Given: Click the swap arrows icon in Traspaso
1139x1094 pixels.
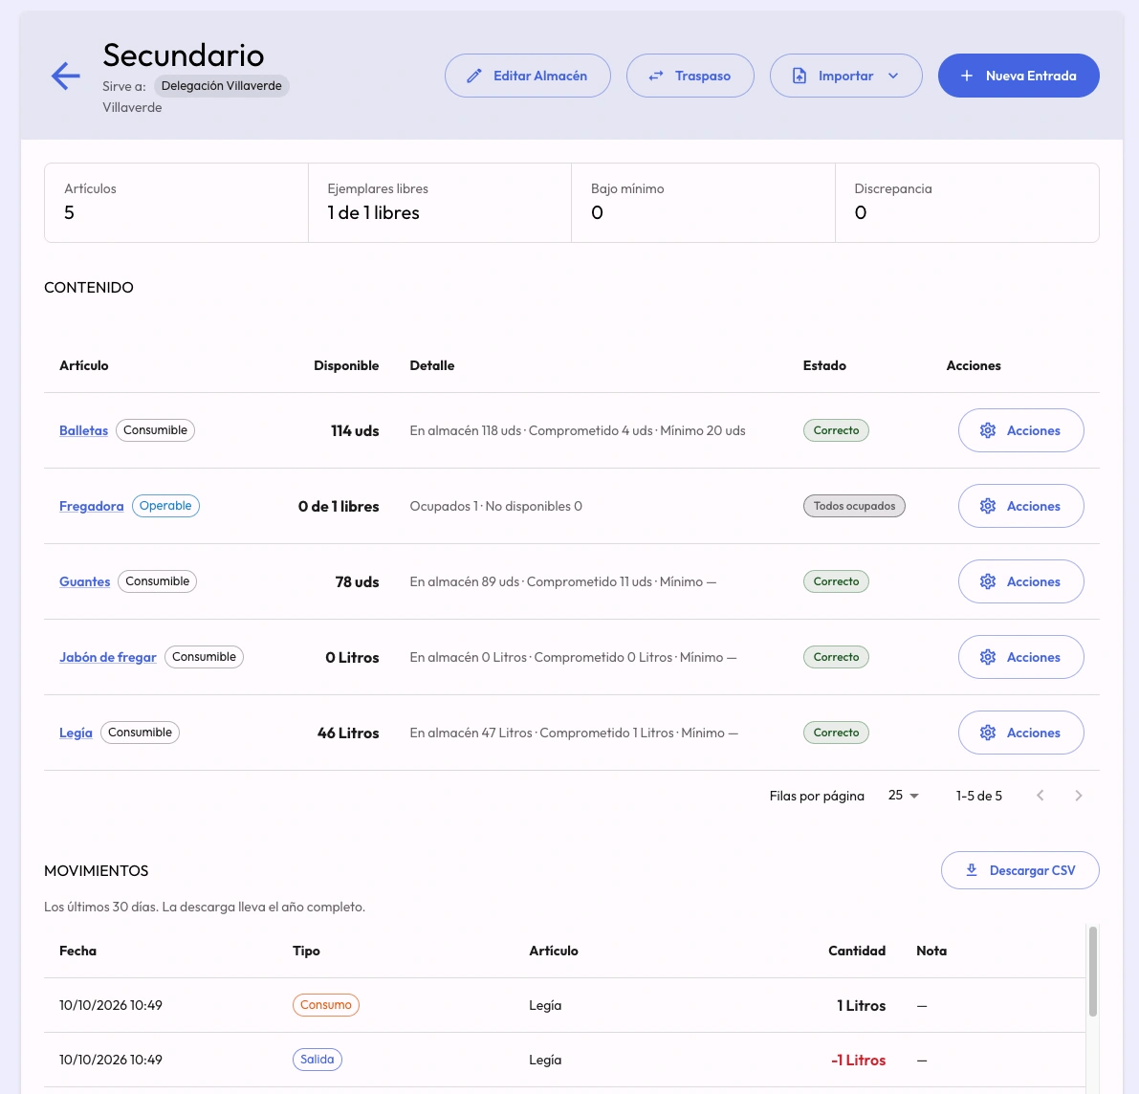Looking at the screenshot, I should coord(656,76).
